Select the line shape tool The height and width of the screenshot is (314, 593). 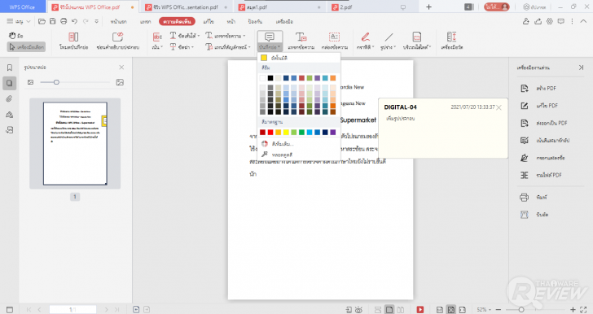coord(389,37)
